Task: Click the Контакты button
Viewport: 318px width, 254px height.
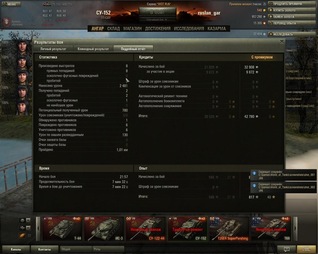Action: tap(44, 249)
